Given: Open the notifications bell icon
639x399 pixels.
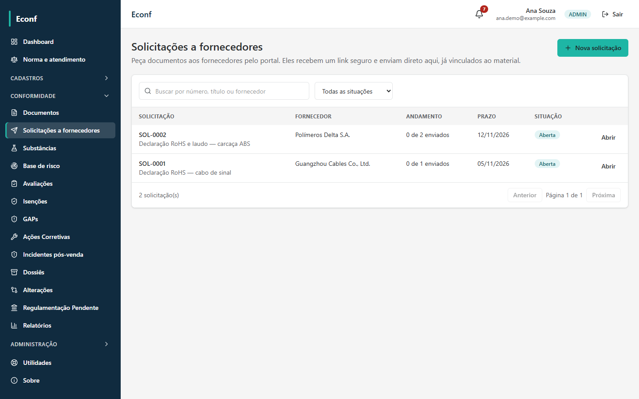Looking at the screenshot, I should [x=479, y=14].
